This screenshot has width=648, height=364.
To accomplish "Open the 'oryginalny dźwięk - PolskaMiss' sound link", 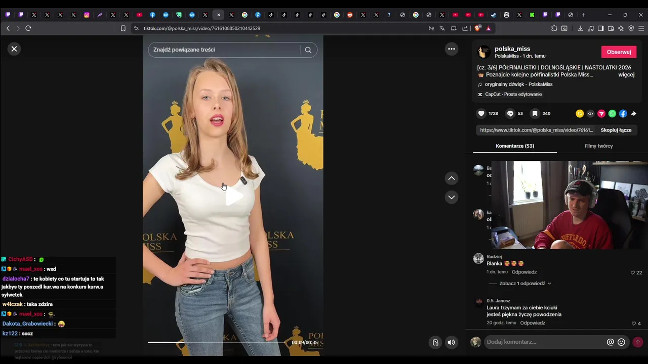I will point(518,84).
